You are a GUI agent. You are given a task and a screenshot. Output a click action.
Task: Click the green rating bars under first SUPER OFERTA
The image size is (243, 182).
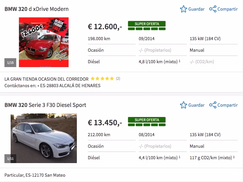pos(147,29)
